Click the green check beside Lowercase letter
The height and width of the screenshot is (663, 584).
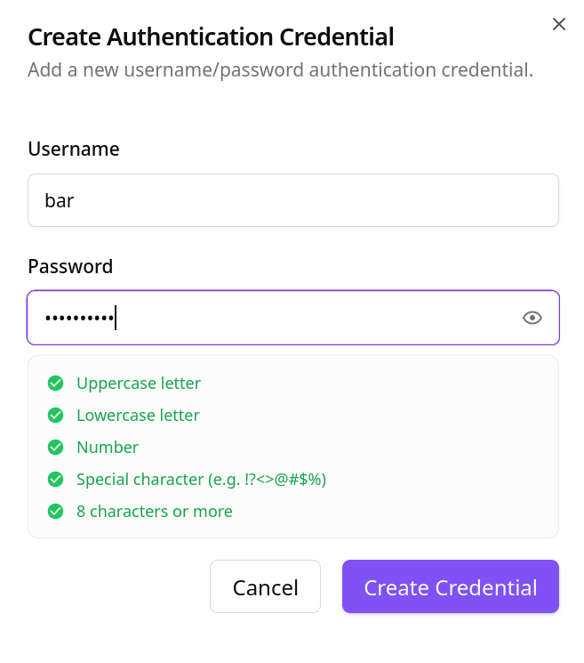click(56, 416)
